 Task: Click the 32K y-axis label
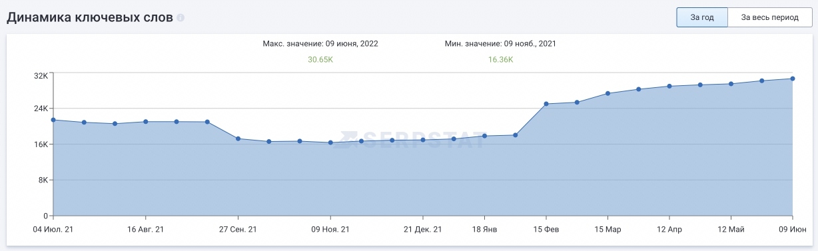pos(41,76)
